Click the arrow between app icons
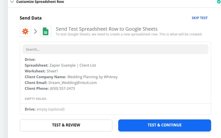Viewport: 221px width, 138px height. [35, 31]
